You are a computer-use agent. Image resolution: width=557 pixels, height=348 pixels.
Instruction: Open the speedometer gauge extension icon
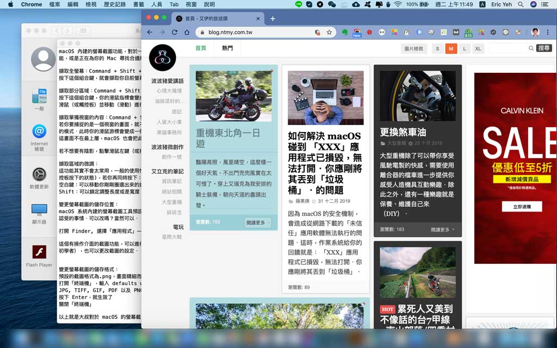click(407, 32)
